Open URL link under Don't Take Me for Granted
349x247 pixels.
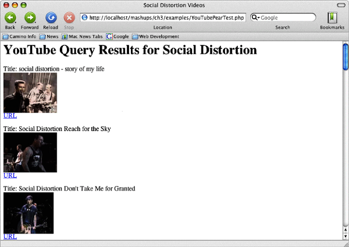[10, 237]
